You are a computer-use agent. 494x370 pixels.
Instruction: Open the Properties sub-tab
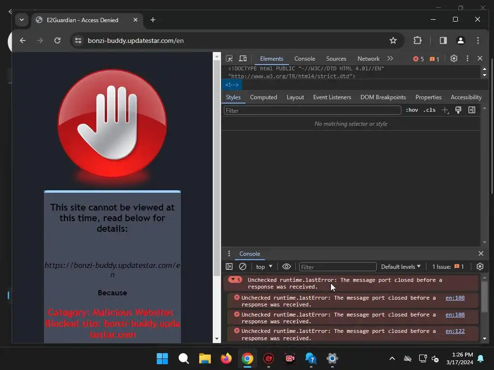428,97
